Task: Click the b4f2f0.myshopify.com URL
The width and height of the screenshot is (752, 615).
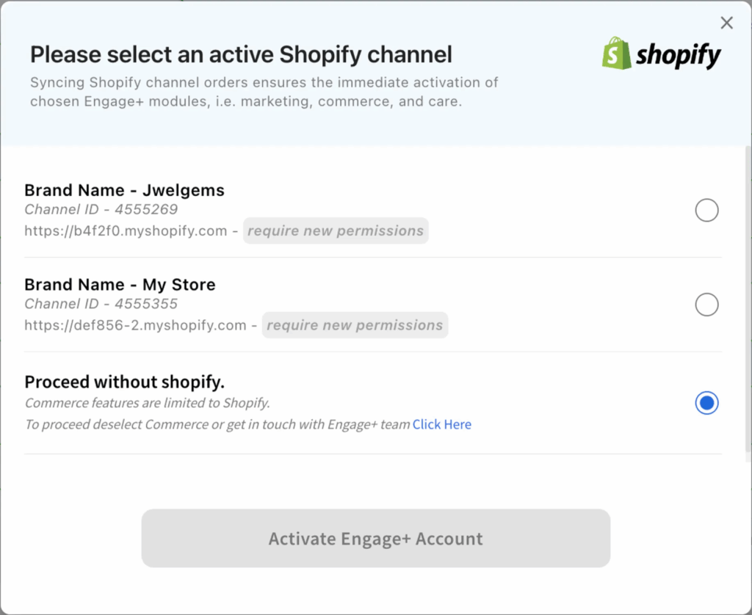Action: click(126, 231)
